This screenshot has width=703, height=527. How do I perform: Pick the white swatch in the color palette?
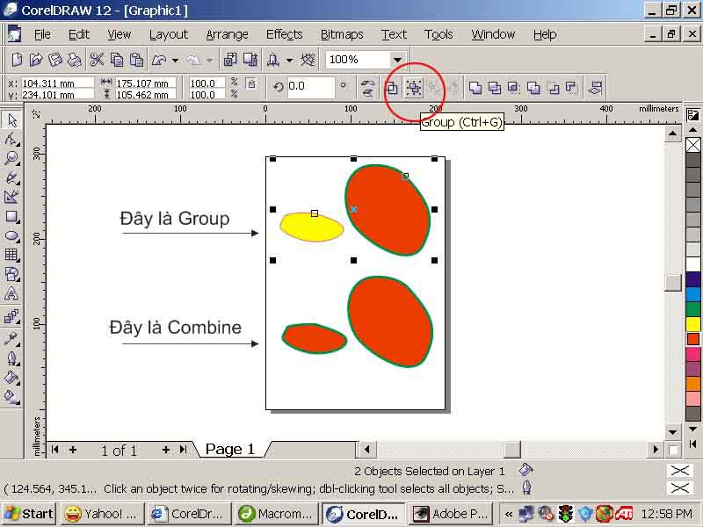[693, 264]
